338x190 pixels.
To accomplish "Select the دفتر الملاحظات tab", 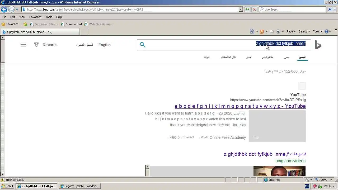I will [228, 57].
